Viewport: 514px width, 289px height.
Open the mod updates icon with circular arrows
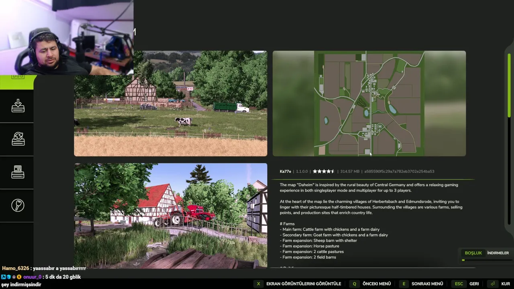(x=18, y=139)
